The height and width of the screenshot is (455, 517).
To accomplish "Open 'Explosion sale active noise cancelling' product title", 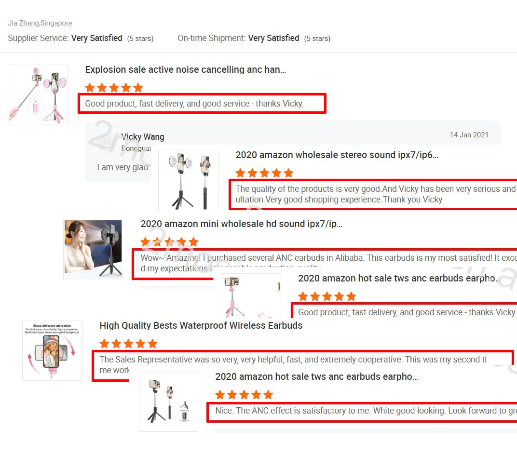I will pos(185,69).
